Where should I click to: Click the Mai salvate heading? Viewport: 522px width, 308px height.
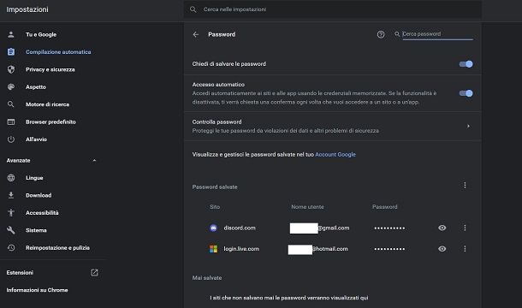pyautogui.click(x=207, y=278)
